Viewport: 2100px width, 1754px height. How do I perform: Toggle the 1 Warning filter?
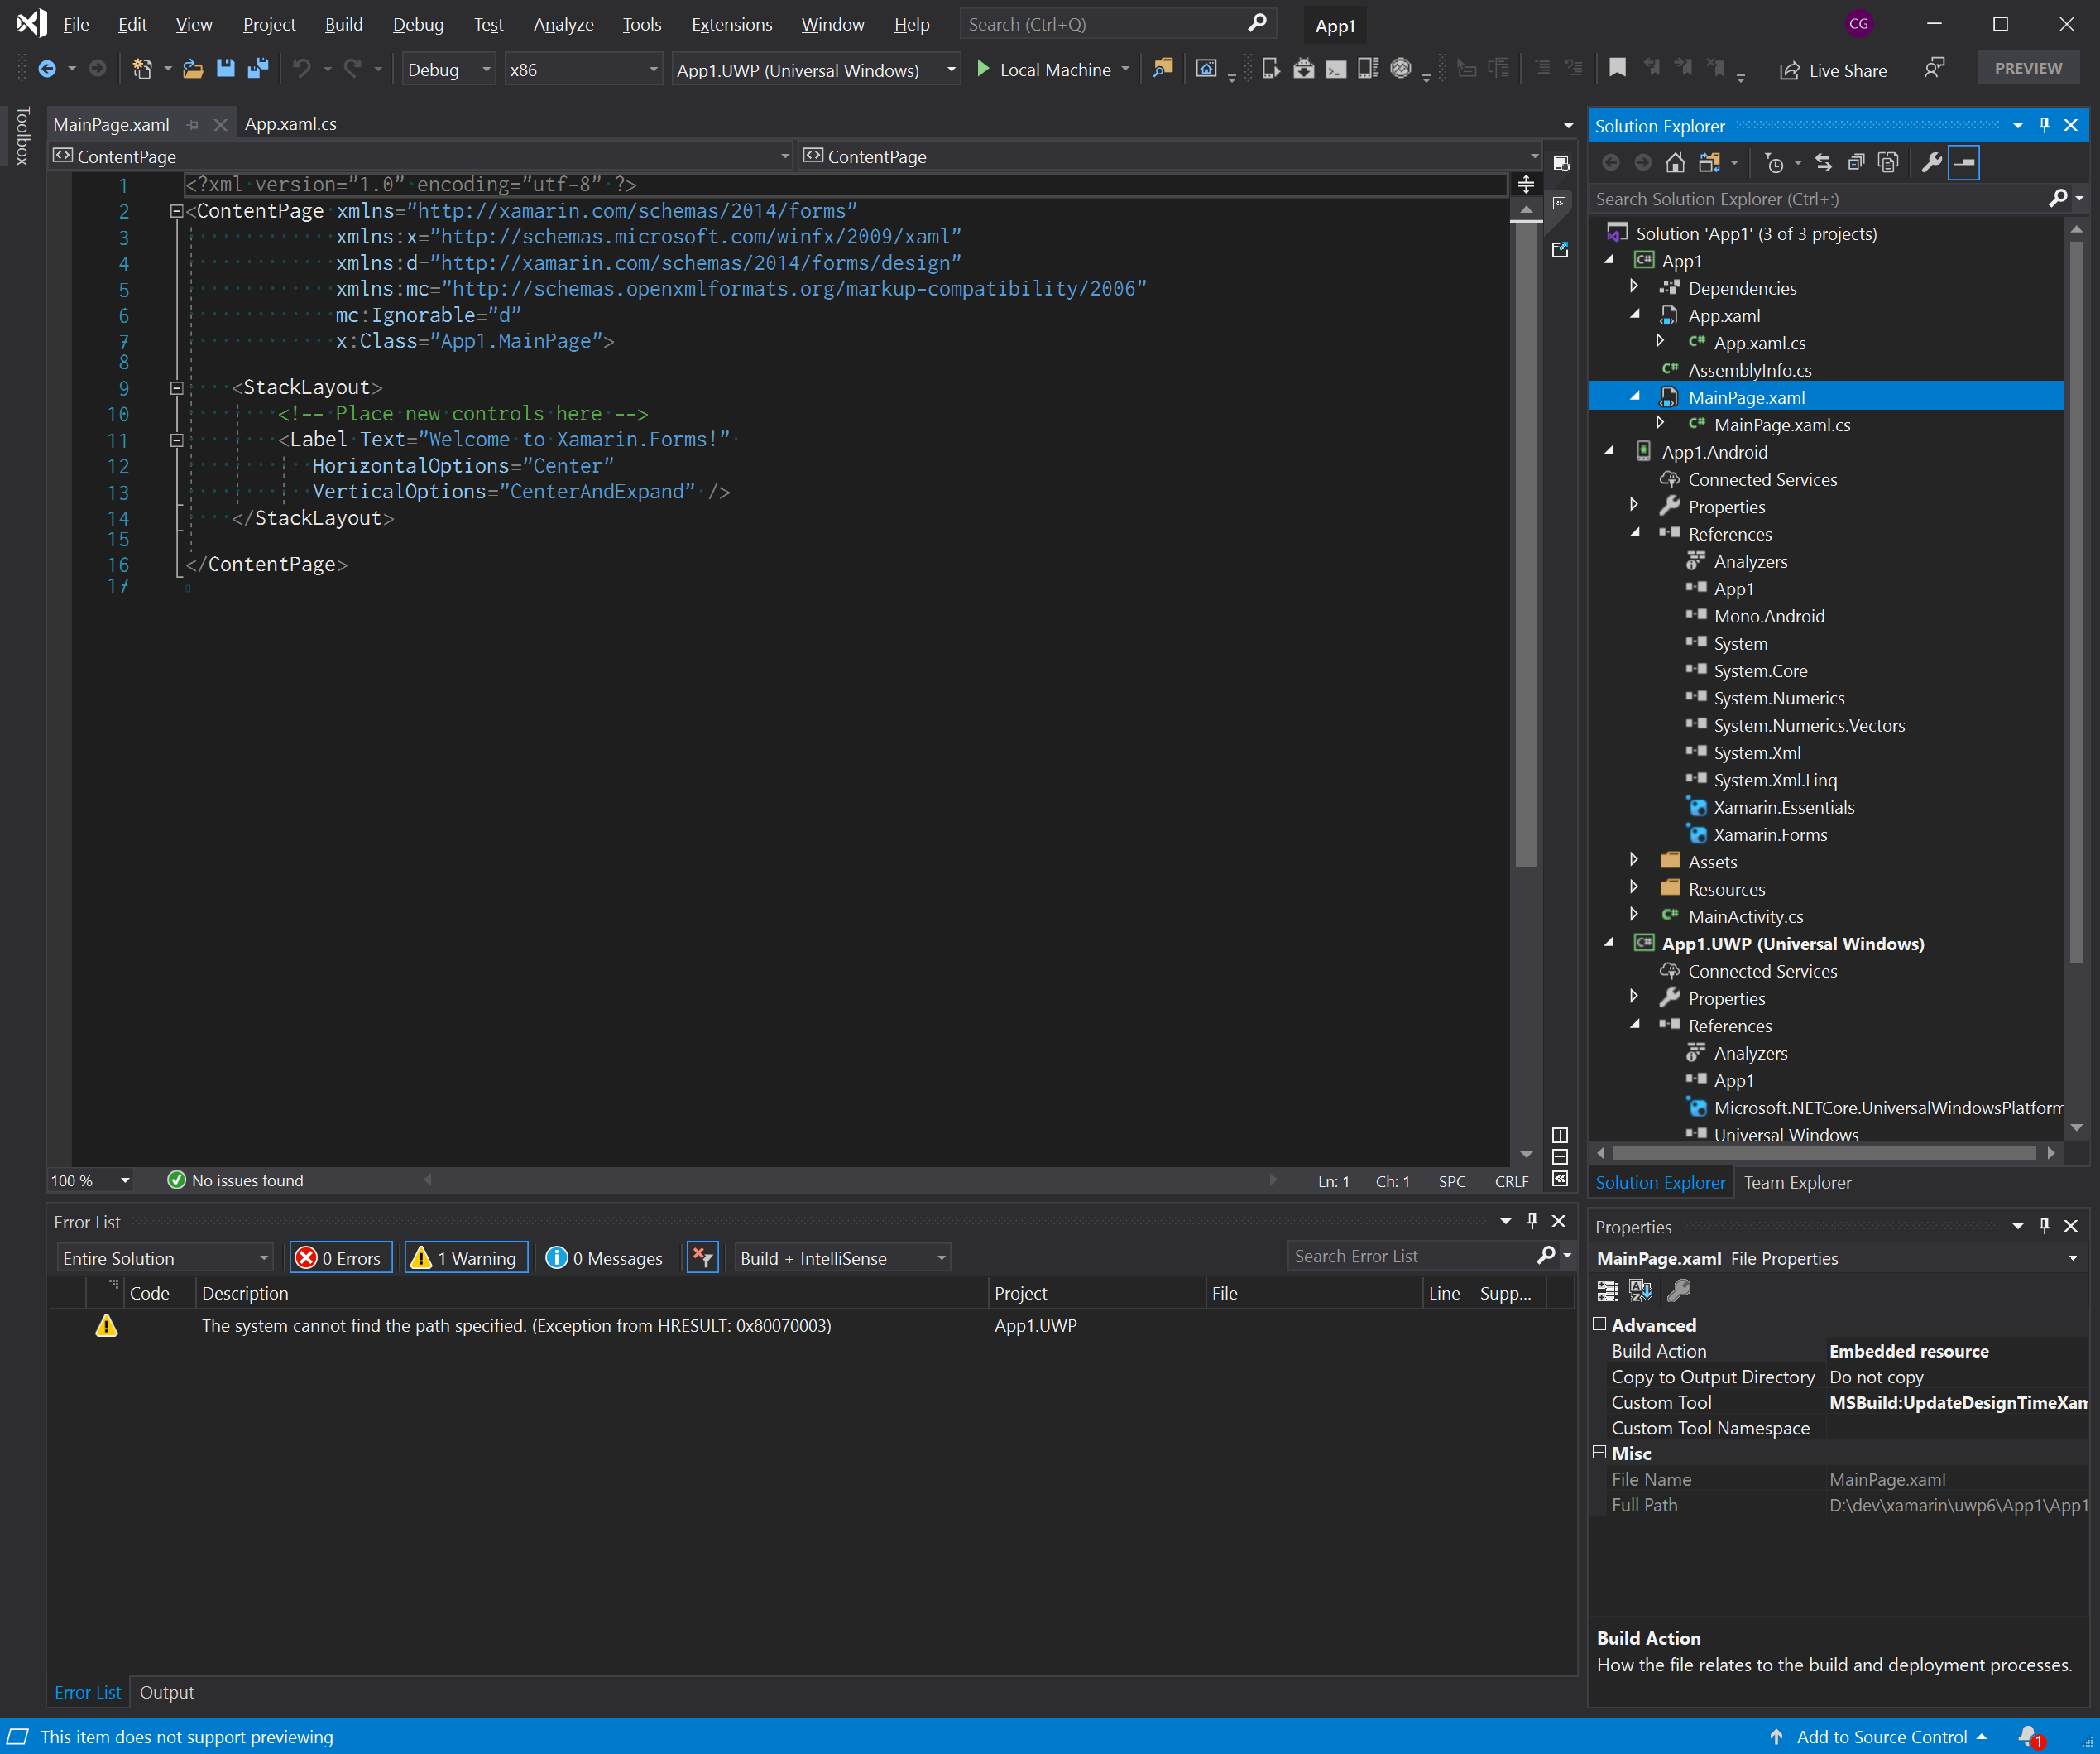tap(464, 1257)
